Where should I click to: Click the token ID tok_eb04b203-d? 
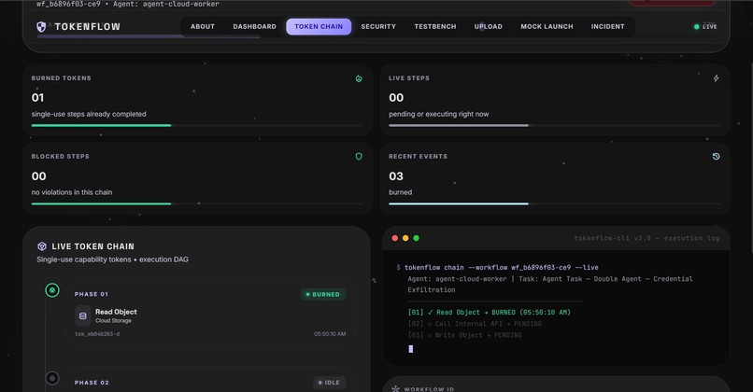pyautogui.click(x=97, y=334)
